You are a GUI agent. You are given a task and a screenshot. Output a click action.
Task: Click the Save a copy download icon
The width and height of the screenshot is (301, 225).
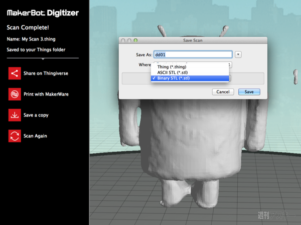[15, 115]
